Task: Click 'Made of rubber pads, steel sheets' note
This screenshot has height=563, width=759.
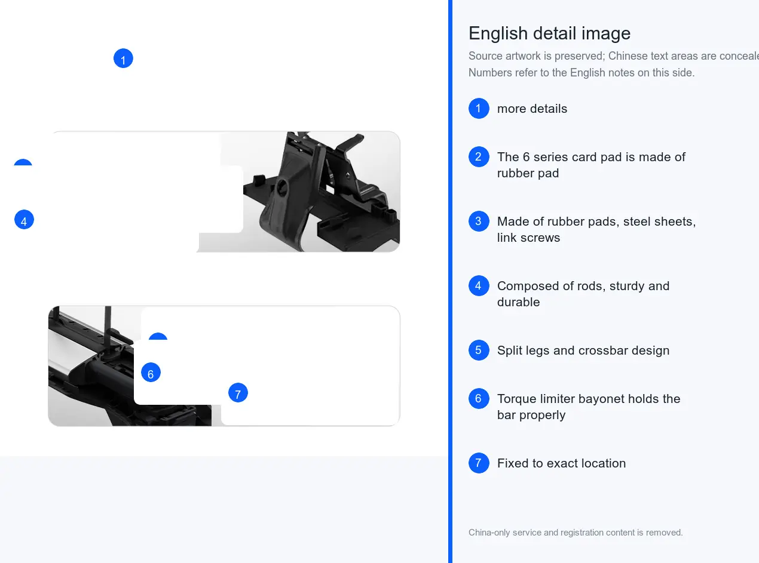Action: point(596,229)
